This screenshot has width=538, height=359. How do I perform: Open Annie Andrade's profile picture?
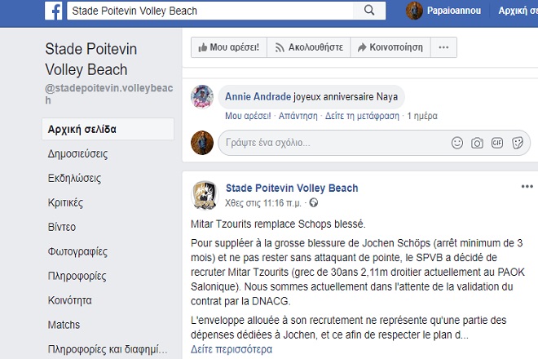(202, 96)
